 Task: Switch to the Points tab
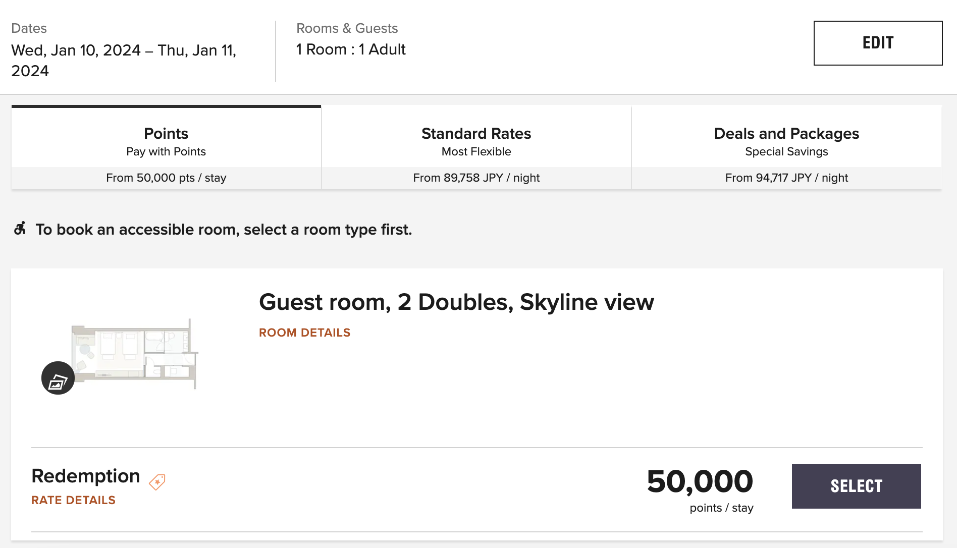coord(166,147)
